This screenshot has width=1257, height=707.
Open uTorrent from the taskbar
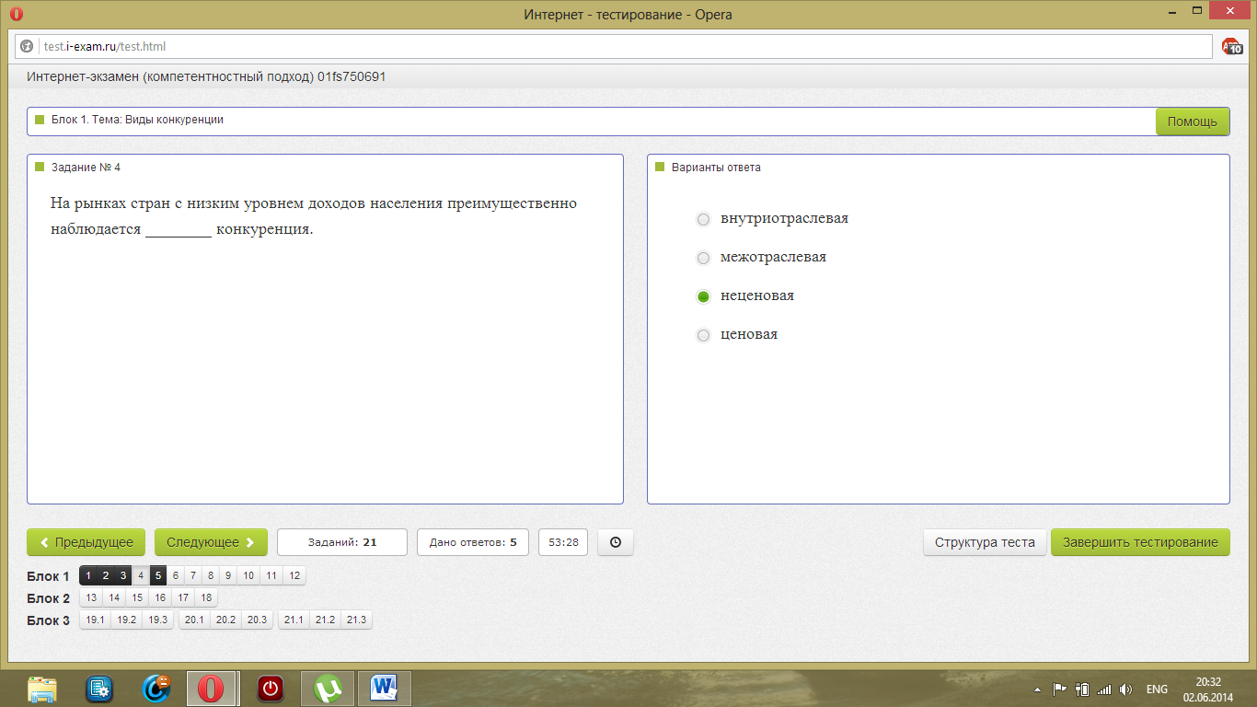click(x=328, y=689)
